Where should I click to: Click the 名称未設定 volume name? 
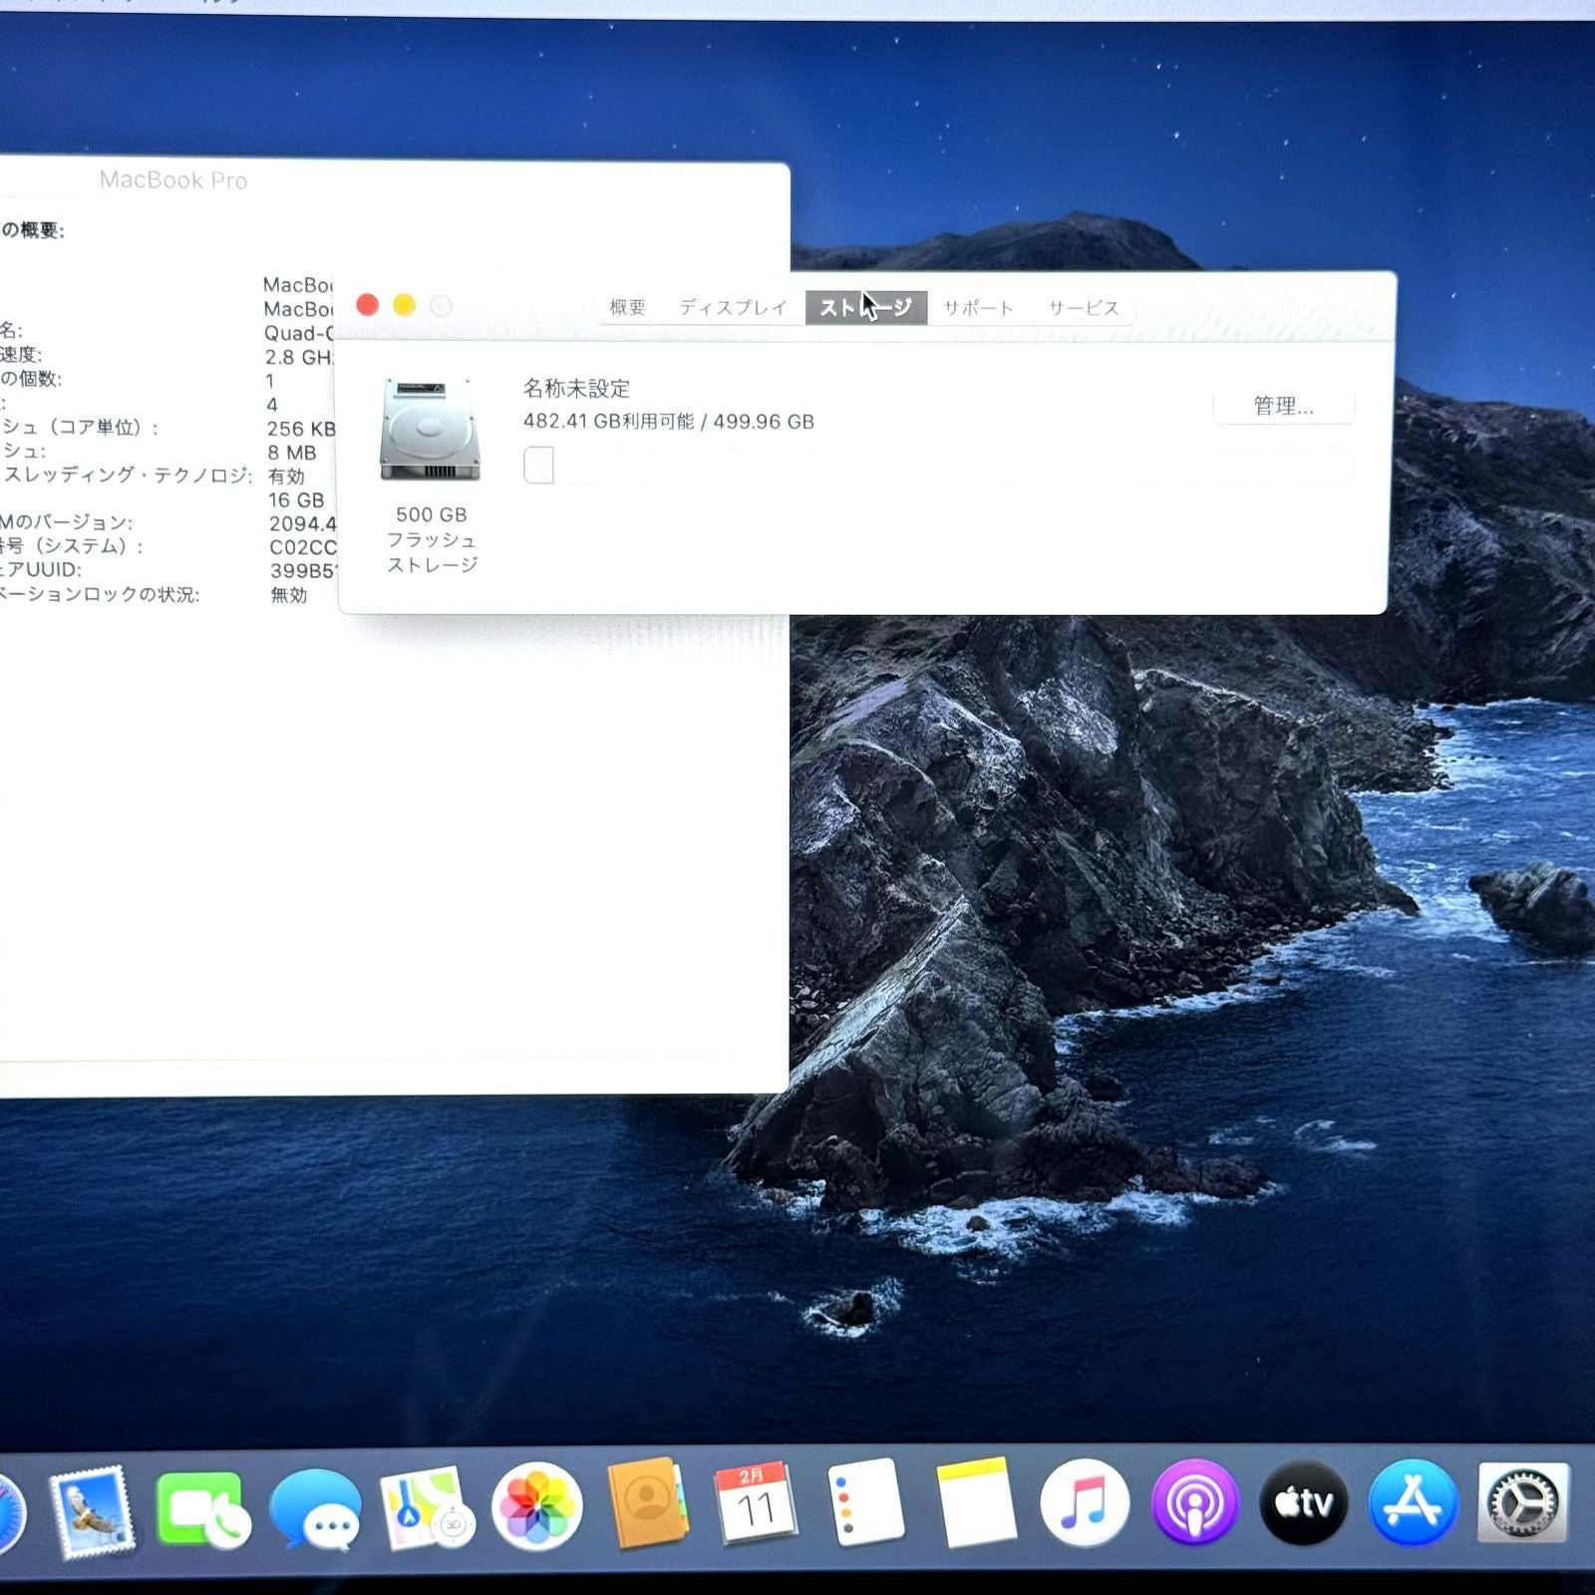(x=576, y=388)
